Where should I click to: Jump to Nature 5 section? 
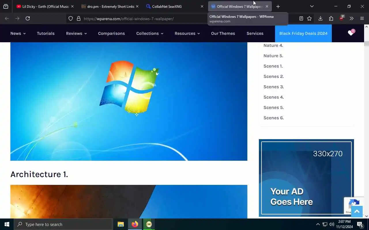273,56
